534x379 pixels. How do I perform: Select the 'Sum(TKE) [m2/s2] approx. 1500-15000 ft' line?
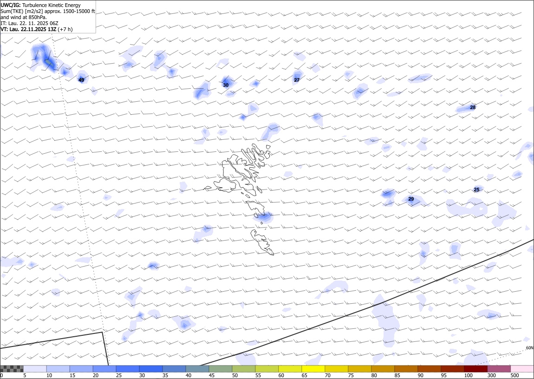coord(48,11)
